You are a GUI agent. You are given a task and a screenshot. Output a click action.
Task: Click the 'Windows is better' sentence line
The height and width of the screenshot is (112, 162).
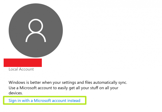coord(68,83)
